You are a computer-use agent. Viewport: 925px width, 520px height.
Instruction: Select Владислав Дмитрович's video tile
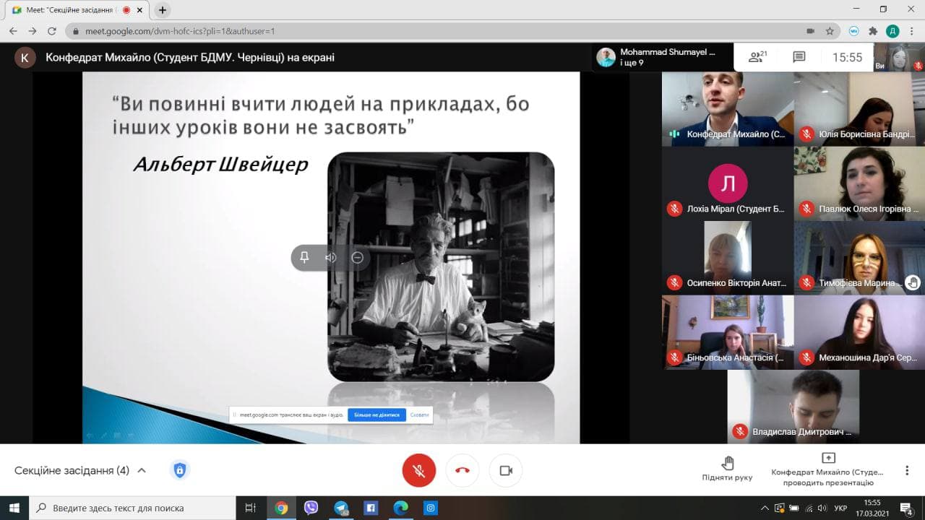tap(793, 407)
